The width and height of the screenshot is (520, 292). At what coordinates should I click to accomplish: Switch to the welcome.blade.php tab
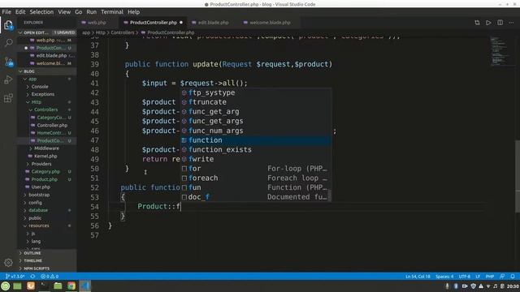point(270,23)
